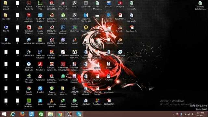The image size is (208, 117).
Task: Launch NMDVPN GUI shortcut
Action: tap(74, 91)
